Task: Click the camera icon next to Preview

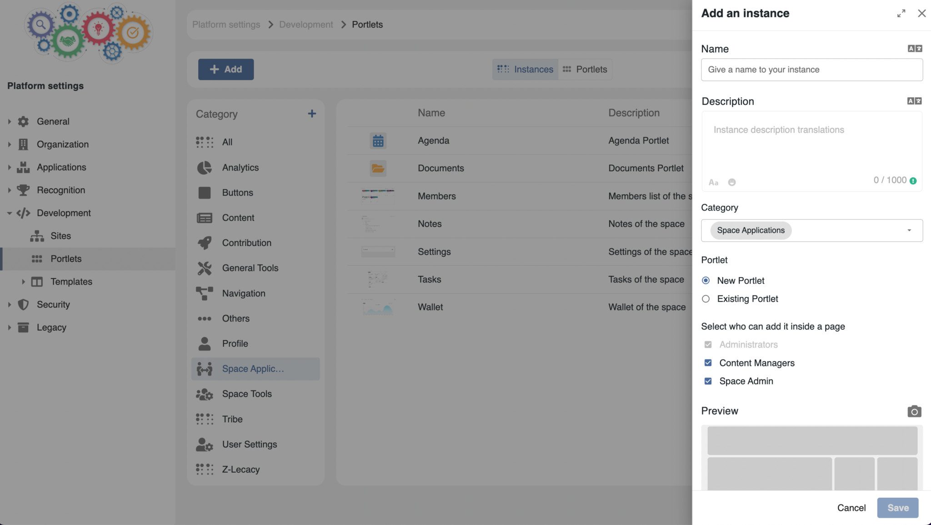Action: pyautogui.click(x=914, y=411)
